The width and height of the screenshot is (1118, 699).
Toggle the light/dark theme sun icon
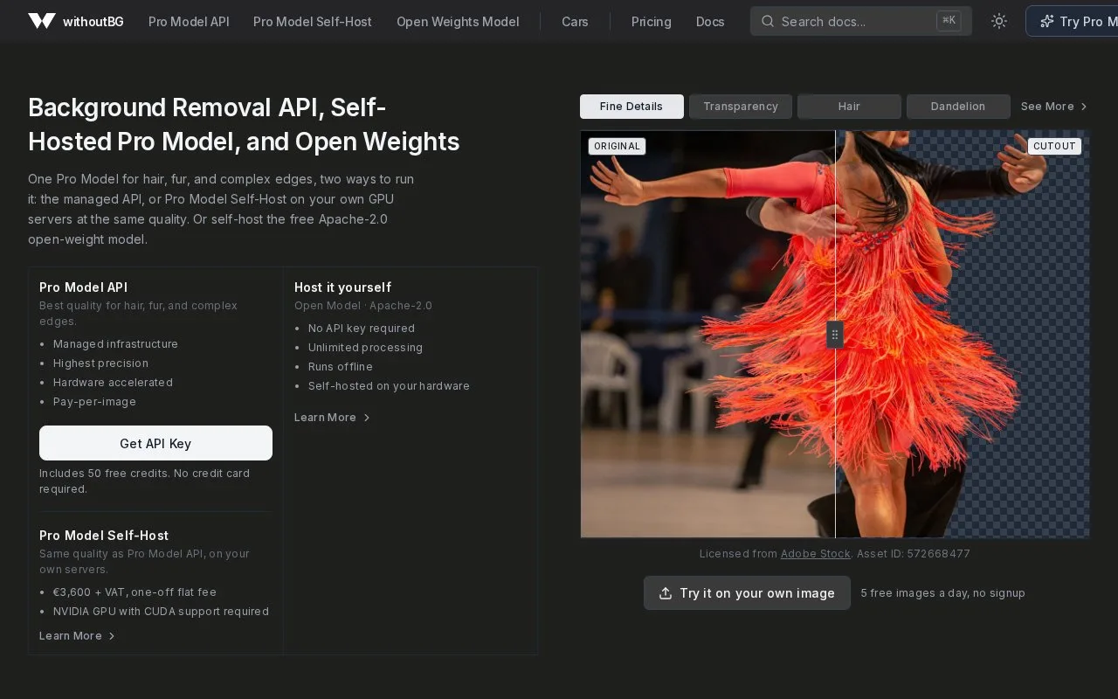tap(999, 21)
